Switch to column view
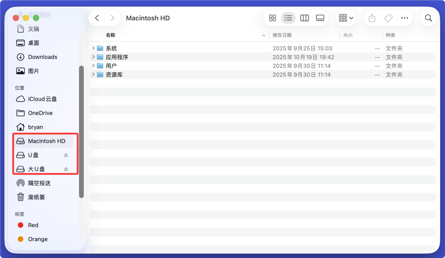Viewport: 445px width, 258px height. click(304, 18)
